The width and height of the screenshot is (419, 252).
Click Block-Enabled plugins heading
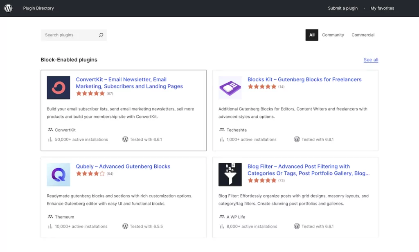tap(69, 60)
